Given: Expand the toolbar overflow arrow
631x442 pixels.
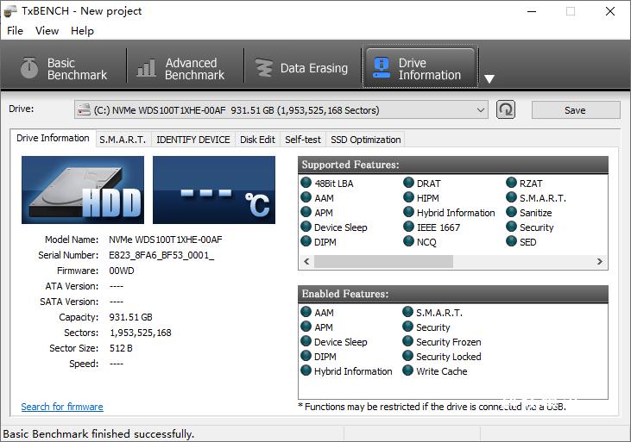Looking at the screenshot, I should click(489, 79).
